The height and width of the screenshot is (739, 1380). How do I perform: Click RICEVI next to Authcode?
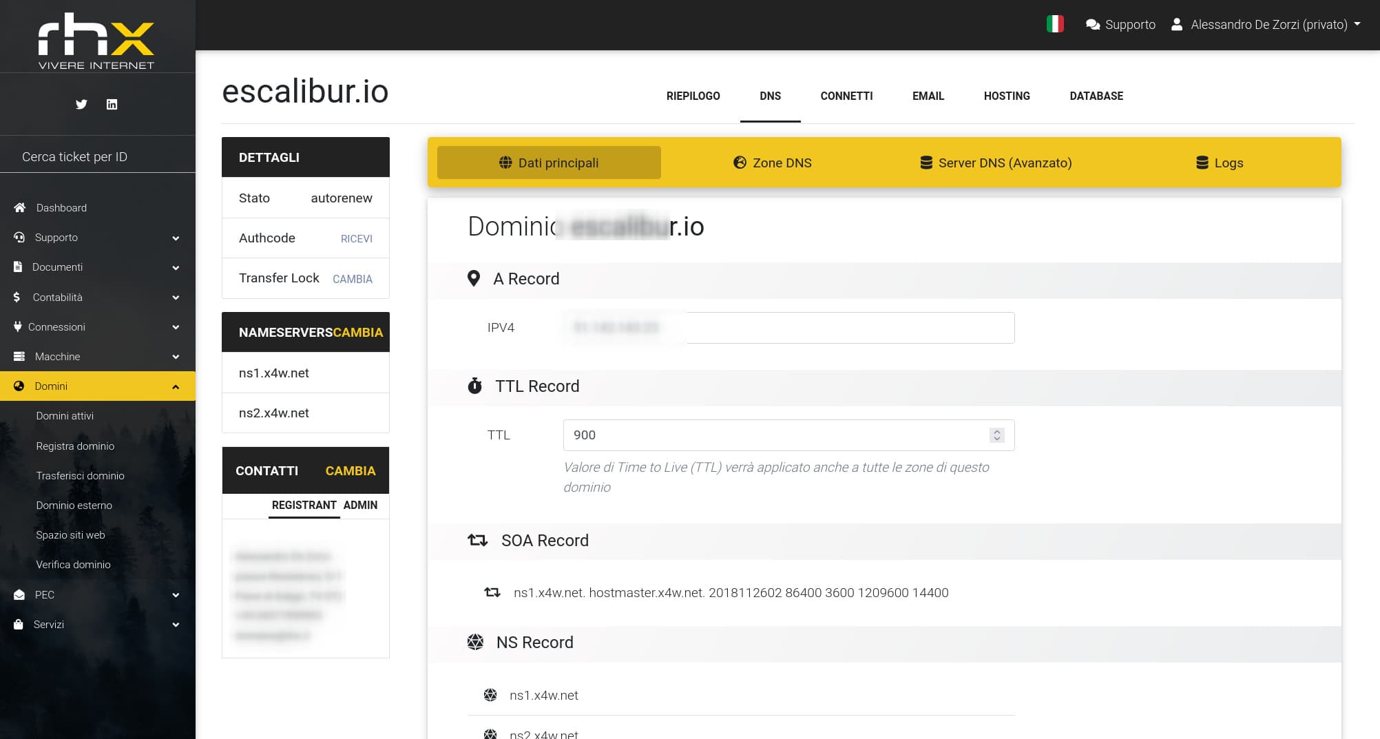click(357, 238)
